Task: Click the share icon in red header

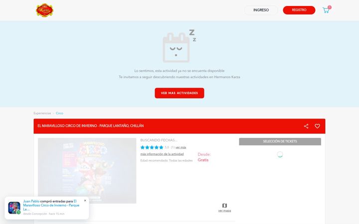Action: pyautogui.click(x=306, y=126)
